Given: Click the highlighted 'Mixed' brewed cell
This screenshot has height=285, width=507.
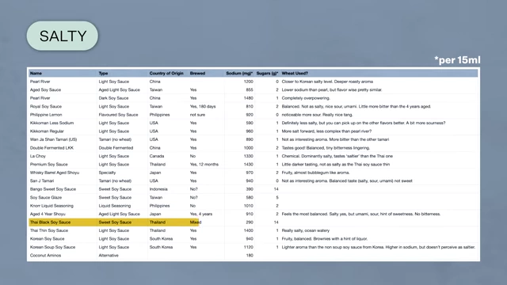Looking at the screenshot, I should (x=196, y=222).
